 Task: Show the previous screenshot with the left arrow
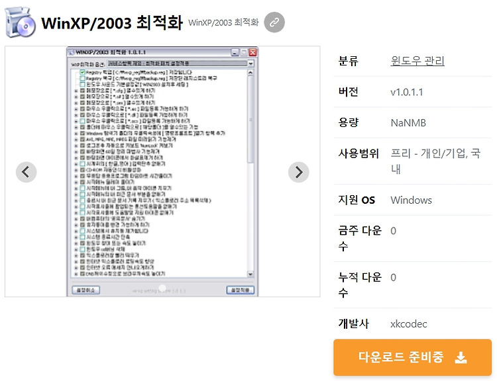(27, 172)
